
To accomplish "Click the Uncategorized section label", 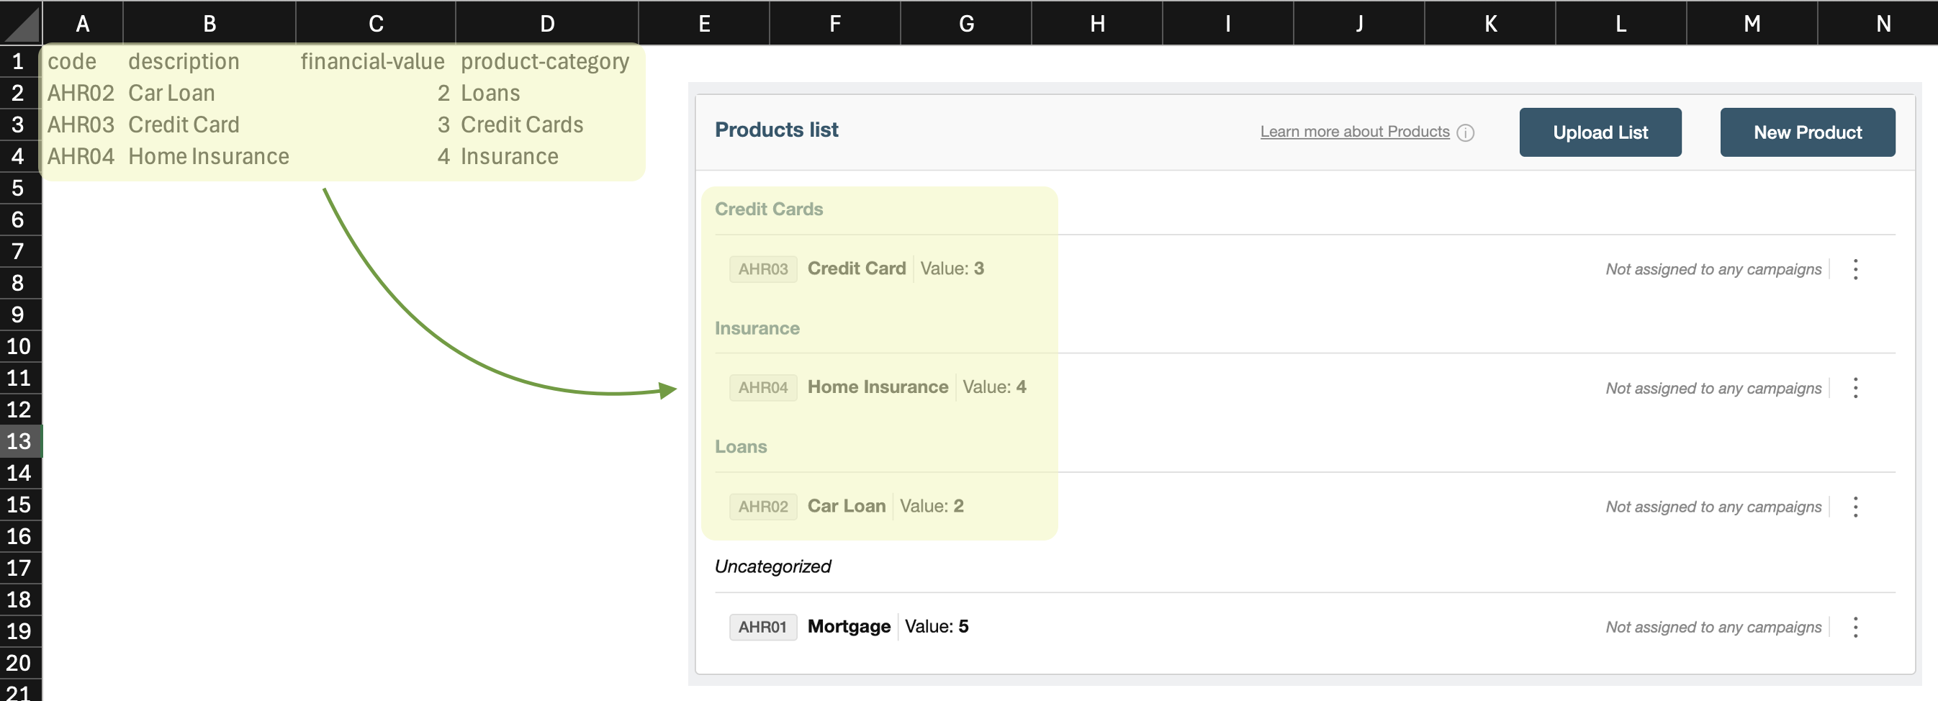I will pyautogui.click(x=772, y=566).
